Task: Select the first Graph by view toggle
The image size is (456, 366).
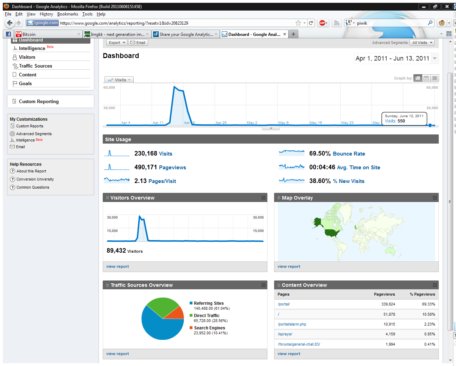Action: (x=418, y=78)
